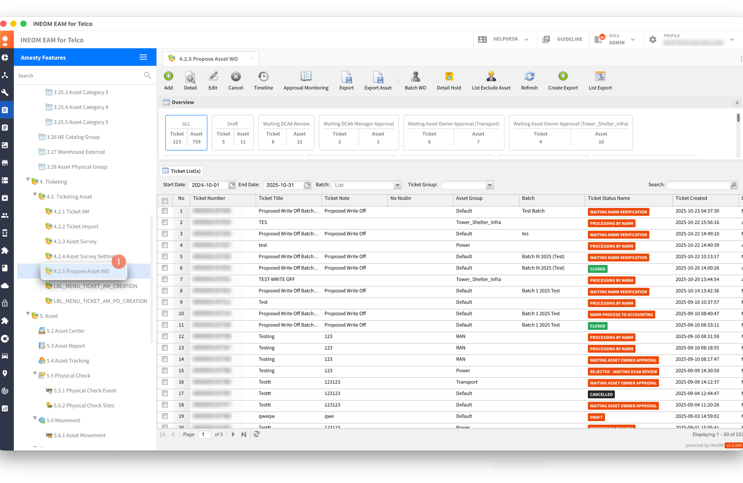Switch to 4.2.5 Propose Asset WO tab
This screenshot has height=483, width=743.
208,59
